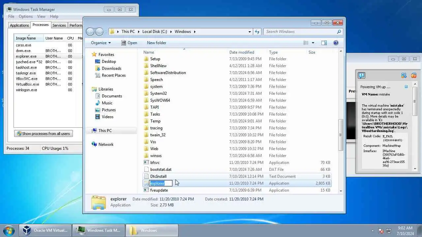Viewport: 422px width, 237px height.
Task: Switch to Services tab in Task Manager
Action: 59,25
